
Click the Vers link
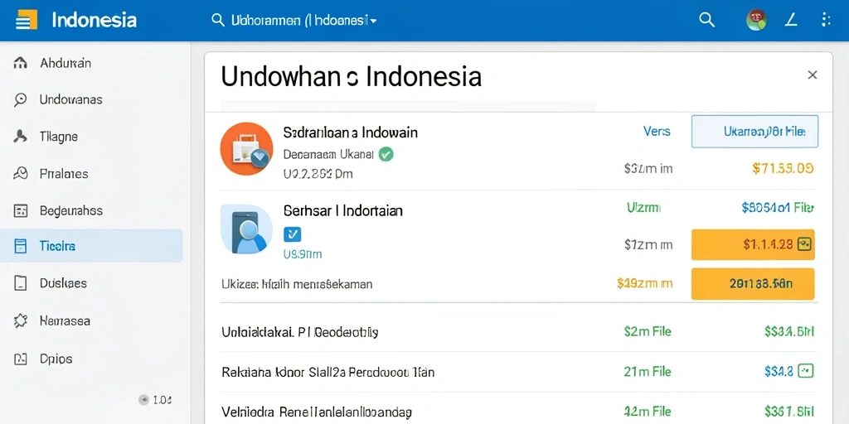(657, 132)
